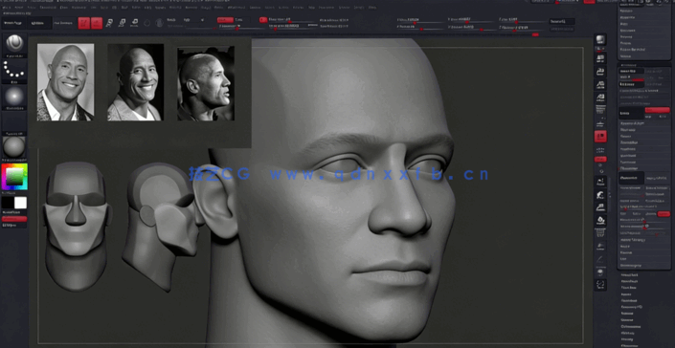Click the last of three white transform icons
Image resolution: width=675 pixels, height=348 pixels.
(135, 22)
